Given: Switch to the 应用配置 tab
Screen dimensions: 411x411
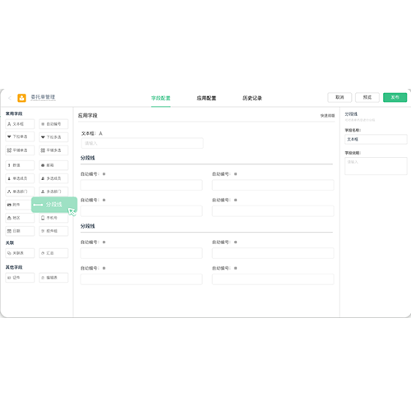Looking at the screenshot, I should coord(206,98).
